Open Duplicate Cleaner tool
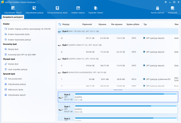The width and height of the screenshot is (181, 123). [x=96, y=10]
